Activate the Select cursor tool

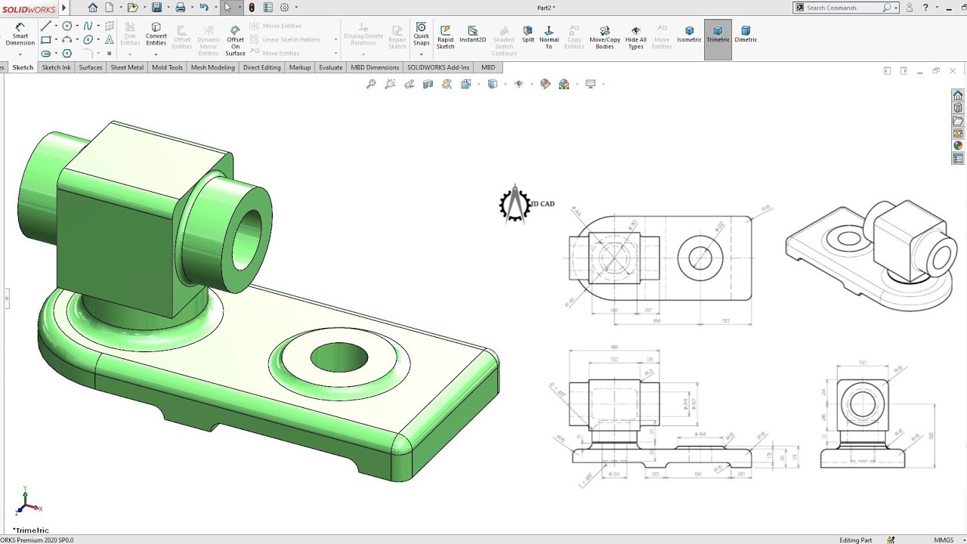228,8
